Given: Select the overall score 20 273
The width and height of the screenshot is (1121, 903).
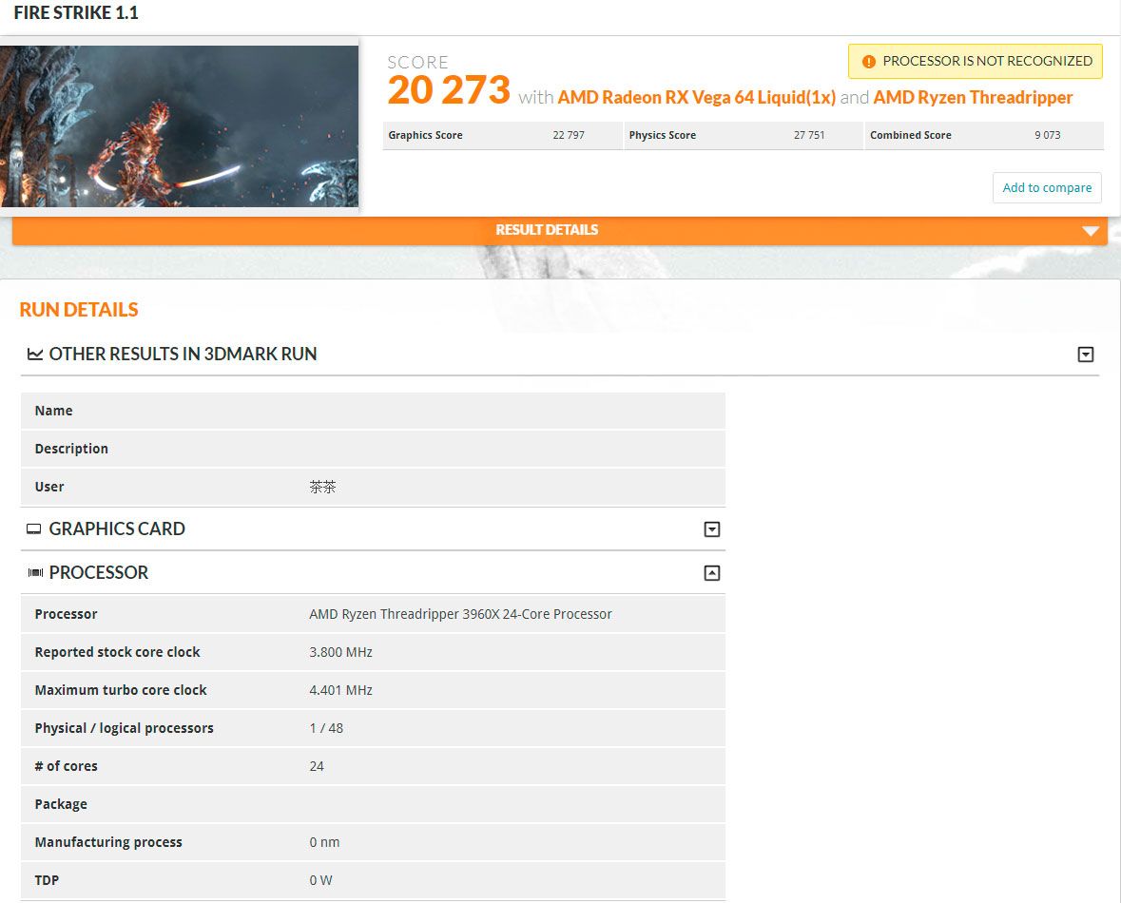Looking at the screenshot, I should (x=448, y=90).
